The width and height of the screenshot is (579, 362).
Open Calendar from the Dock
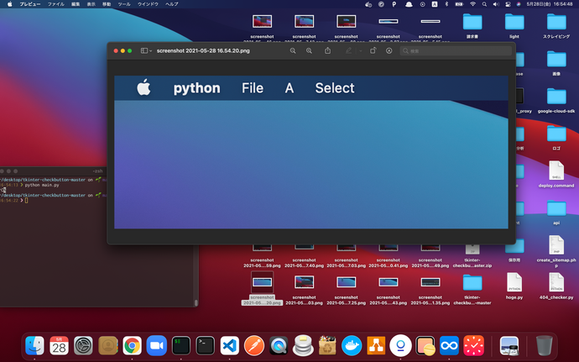tap(59, 346)
